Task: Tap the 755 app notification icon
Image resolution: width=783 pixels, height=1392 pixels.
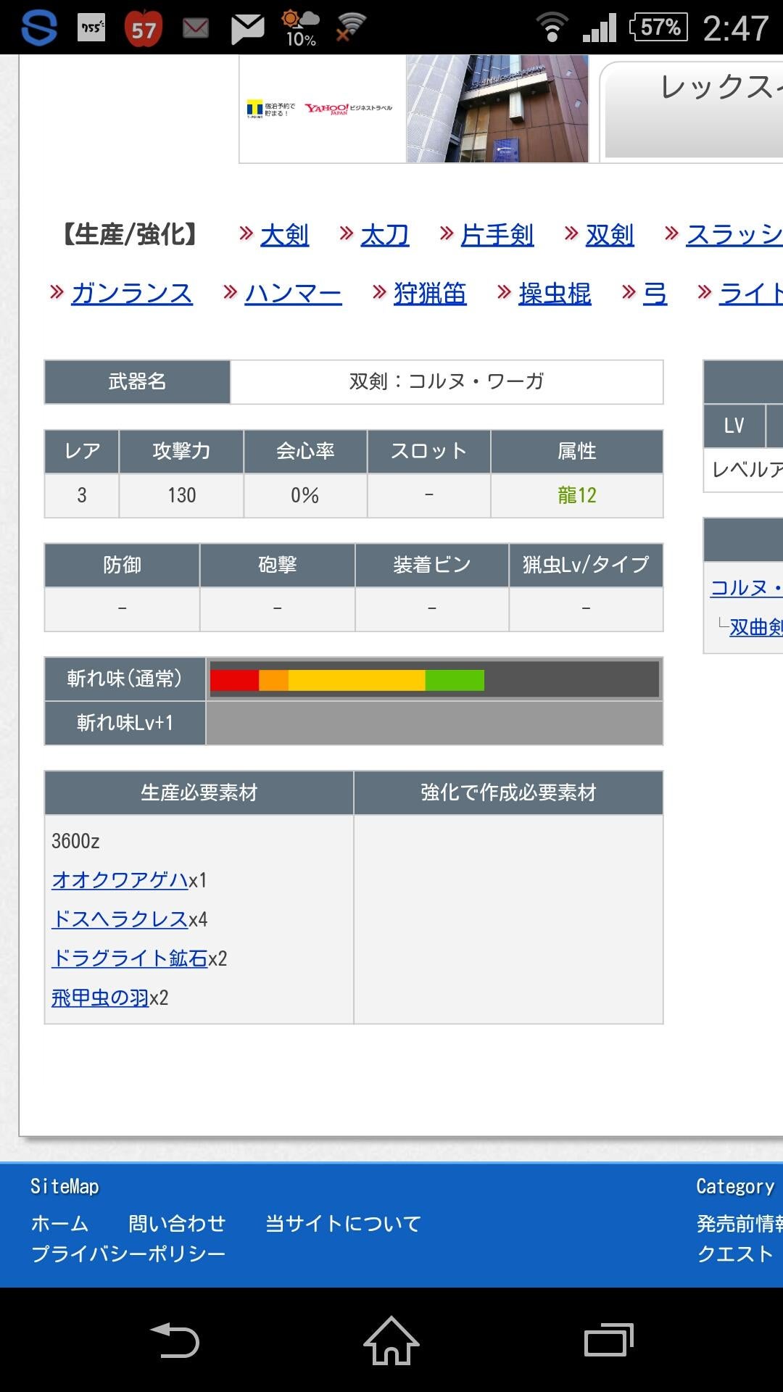Action: [91, 28]
